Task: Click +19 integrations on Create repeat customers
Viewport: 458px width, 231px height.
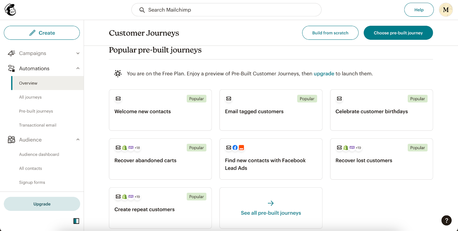Action: (x=137, y=197)
